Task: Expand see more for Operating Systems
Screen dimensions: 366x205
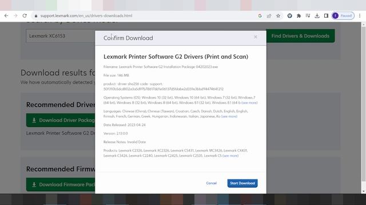Action: [x=249, y=102]
